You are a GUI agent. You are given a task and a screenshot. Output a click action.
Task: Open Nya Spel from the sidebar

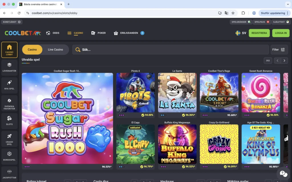[9, 85]
